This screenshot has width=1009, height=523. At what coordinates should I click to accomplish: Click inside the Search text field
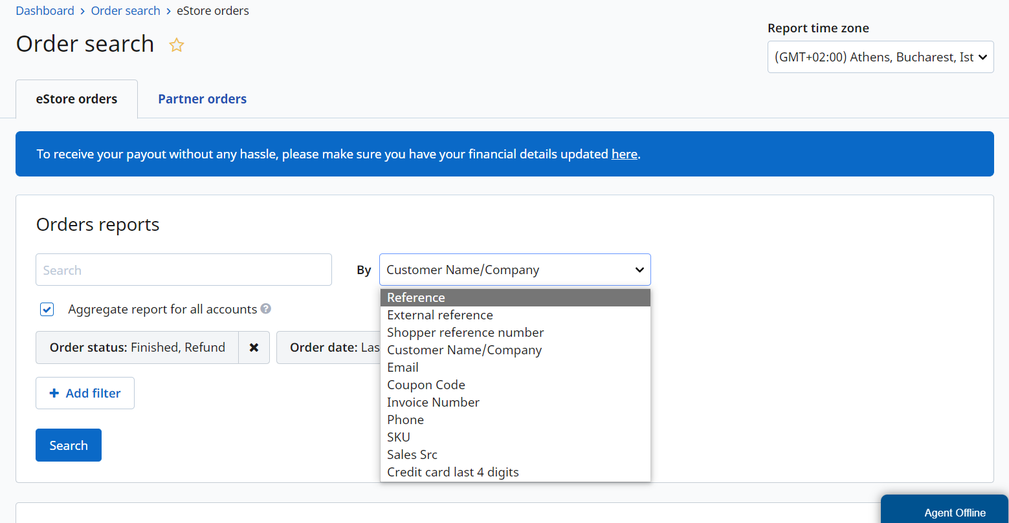[183, 270]
